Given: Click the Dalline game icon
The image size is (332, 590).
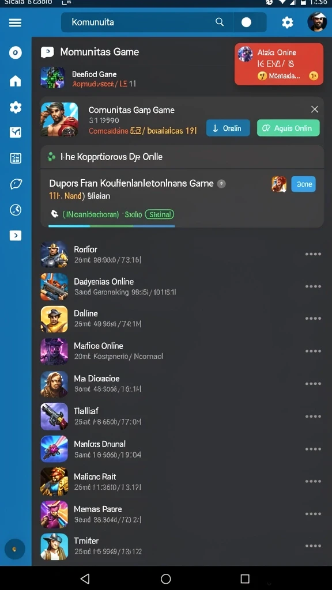Looking at the screenshot, I should tap(54, 319).
